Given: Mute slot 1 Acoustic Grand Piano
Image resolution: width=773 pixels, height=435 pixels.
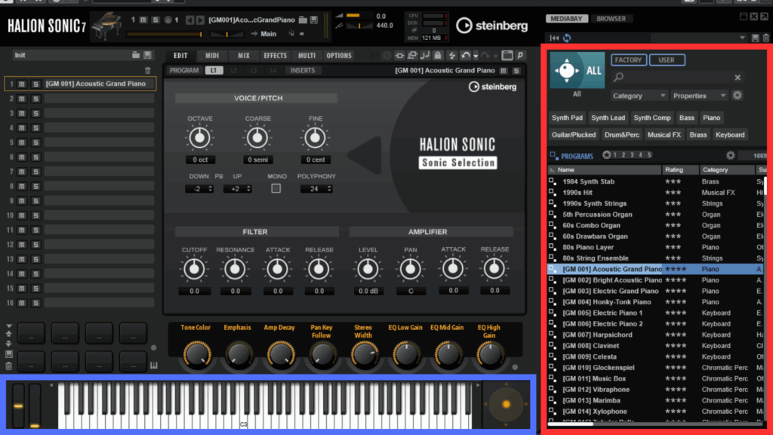Looking at the screenshot, I should click(23, 84).
